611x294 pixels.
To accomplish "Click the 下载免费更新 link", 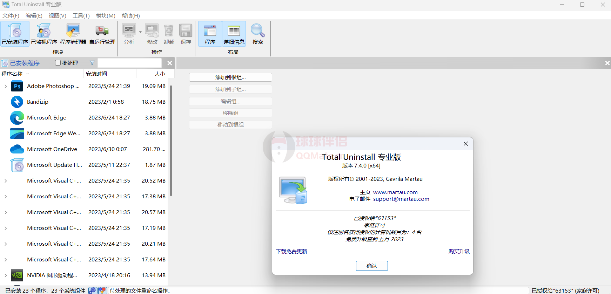I will (291, 252).
